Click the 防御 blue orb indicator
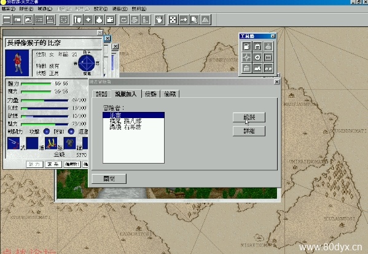368x254 pixels. click(71, 132)
